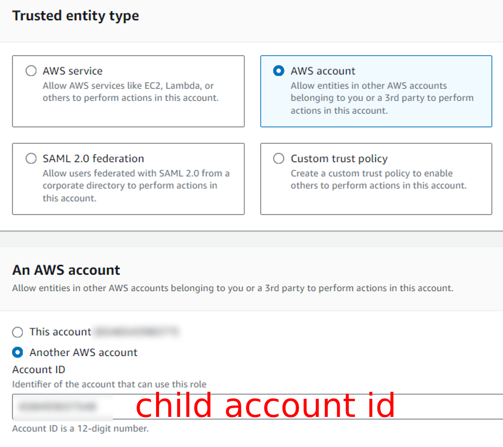Select the Custom trust policy radio button

click(279, 158)
